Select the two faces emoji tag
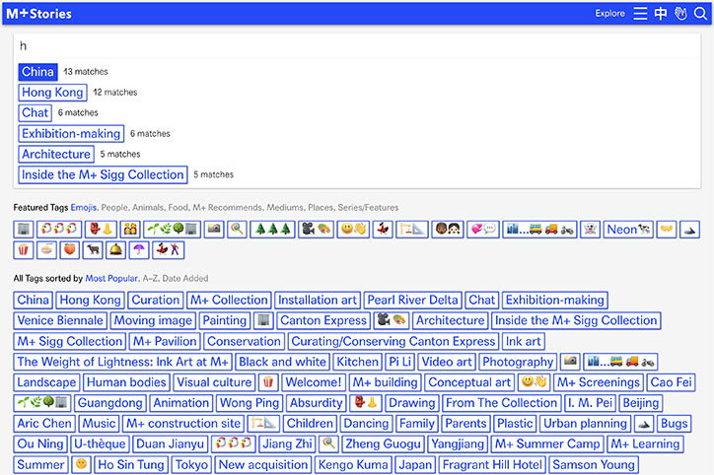This screenshot has width=714, height=475. [x=448, y=230]
